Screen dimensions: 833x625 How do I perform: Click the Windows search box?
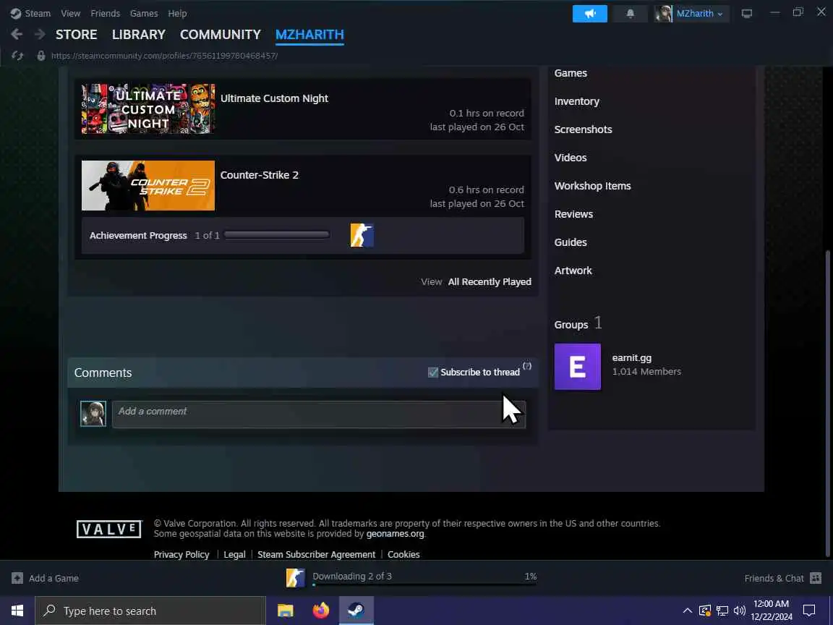click(150, 611)
